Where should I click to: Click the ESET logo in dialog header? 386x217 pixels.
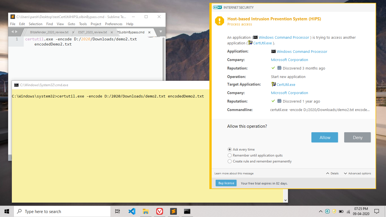pos(217,7)
